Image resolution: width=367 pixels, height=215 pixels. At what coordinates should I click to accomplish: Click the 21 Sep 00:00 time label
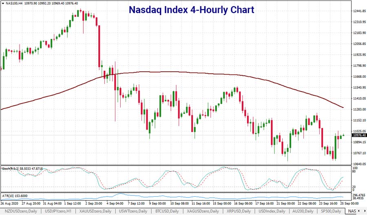pyautogui.click(x=286, y=204)
